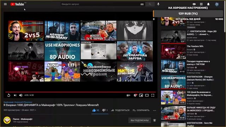Screen dimensions: 226x127
Task: Seek on the red video progress bar
Action: click(x=81, y=92)
